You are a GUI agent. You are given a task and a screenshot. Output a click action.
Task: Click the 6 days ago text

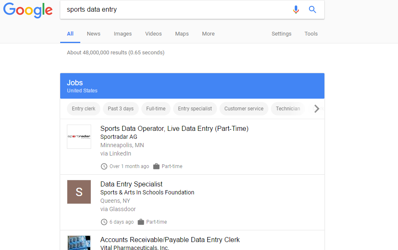(x=121, y=222)
